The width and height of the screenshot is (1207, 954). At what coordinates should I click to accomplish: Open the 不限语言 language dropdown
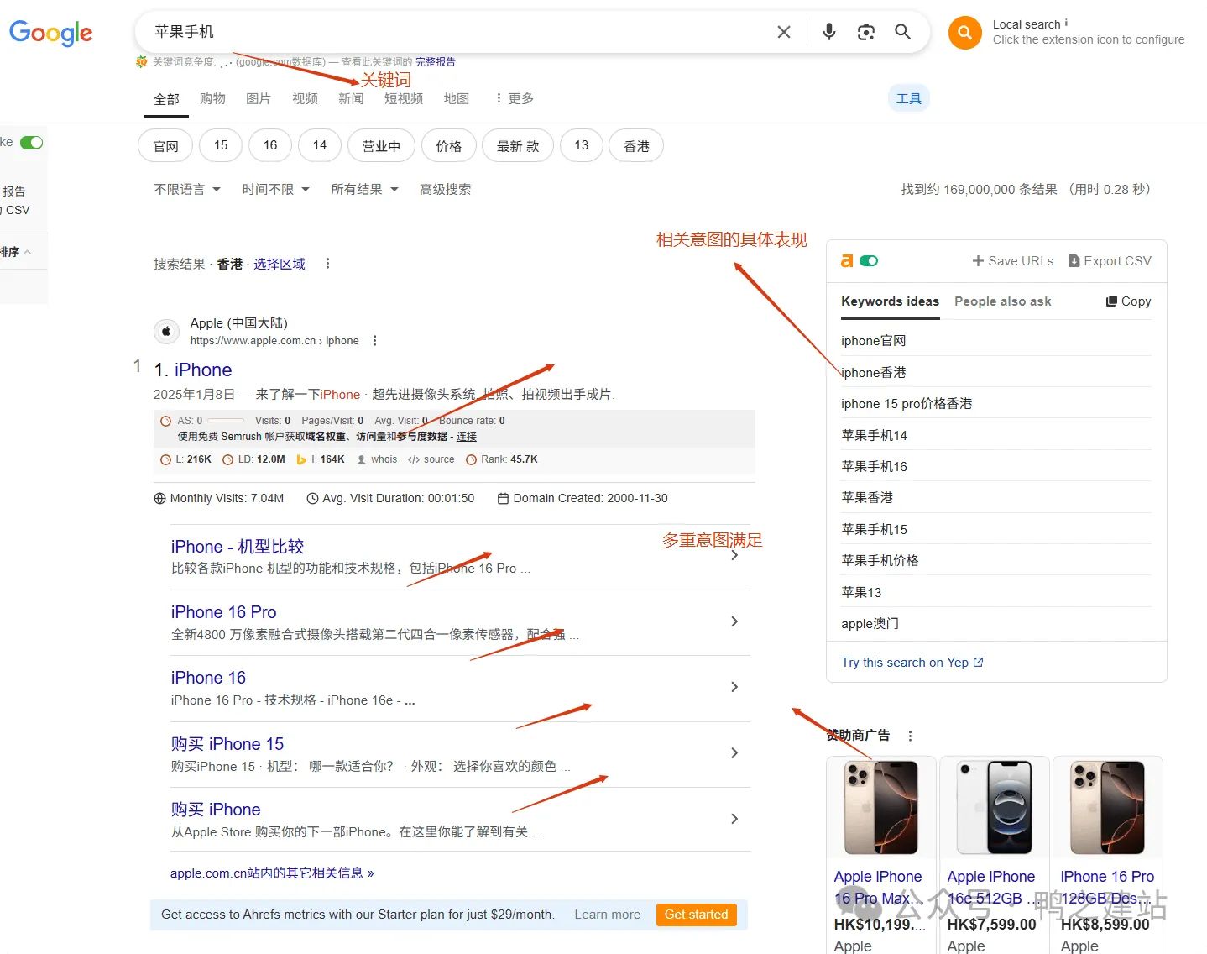187,190
